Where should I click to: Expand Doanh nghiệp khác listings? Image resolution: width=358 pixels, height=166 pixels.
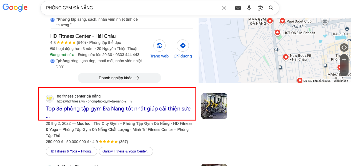click(119, 78)
